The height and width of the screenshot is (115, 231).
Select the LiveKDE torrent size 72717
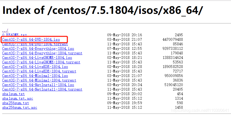pyautogui.click(x=178, y=71)
